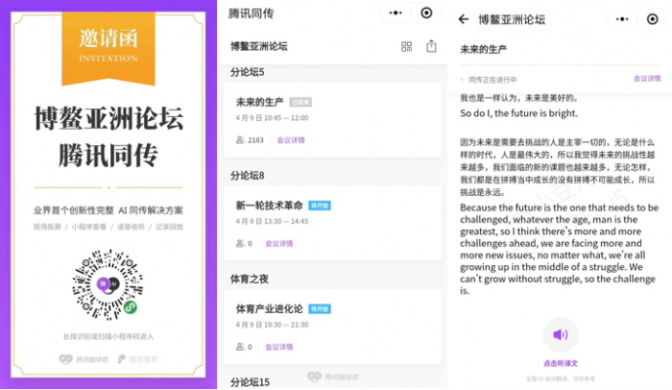The width and height of the screenshot is (672, 390).
Task: Open 会议详情 for 体育产业进化论
Action: click(279, 347)
